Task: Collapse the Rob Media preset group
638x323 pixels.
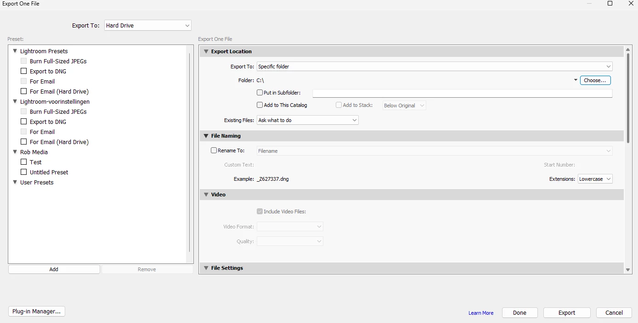Action: tap(15, 152)
